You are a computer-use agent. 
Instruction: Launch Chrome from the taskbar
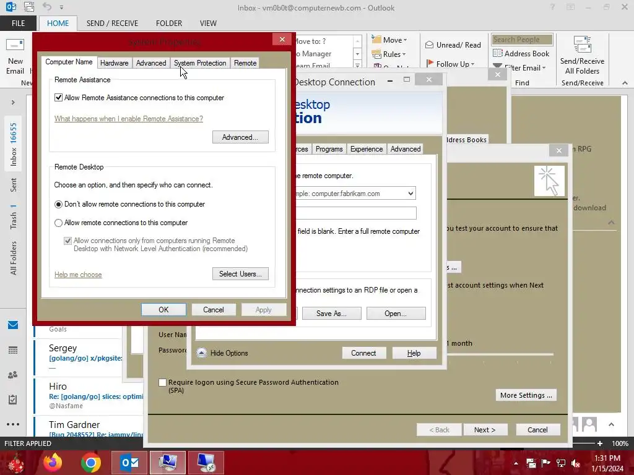[x=91, y=463]
